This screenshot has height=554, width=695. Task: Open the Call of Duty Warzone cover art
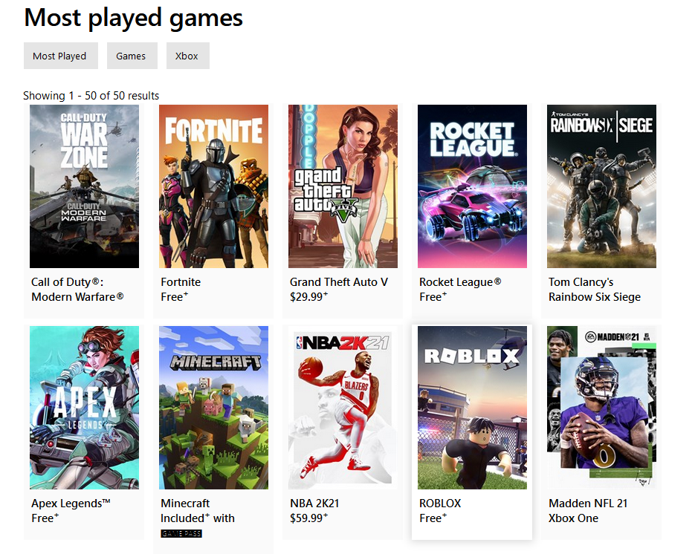click(x=84, y=186)
